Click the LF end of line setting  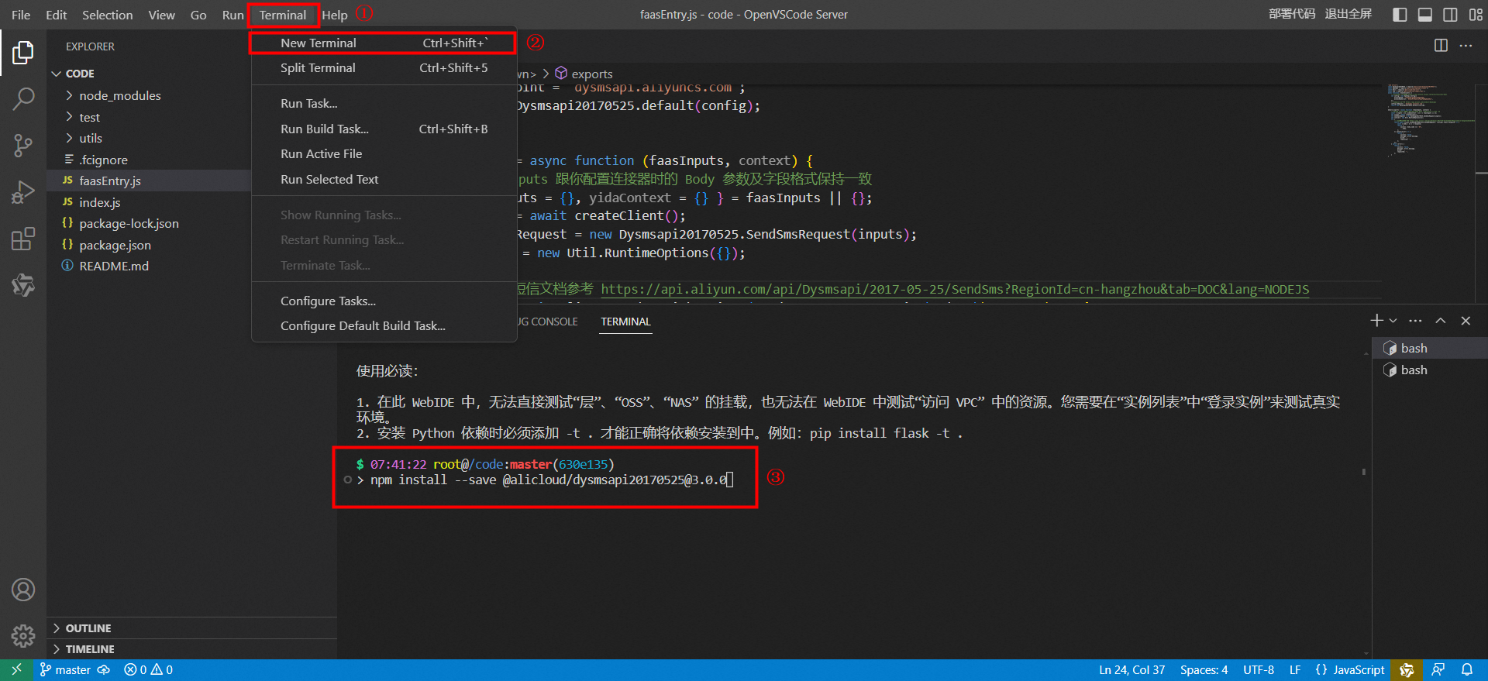tap(1295, 670)
